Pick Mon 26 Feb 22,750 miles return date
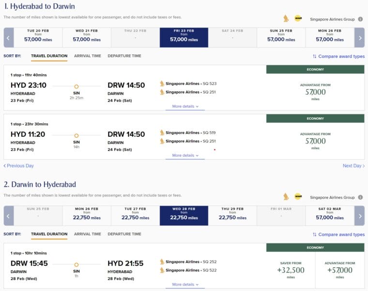This screenshot has width=368, height=291. [86, 215]
